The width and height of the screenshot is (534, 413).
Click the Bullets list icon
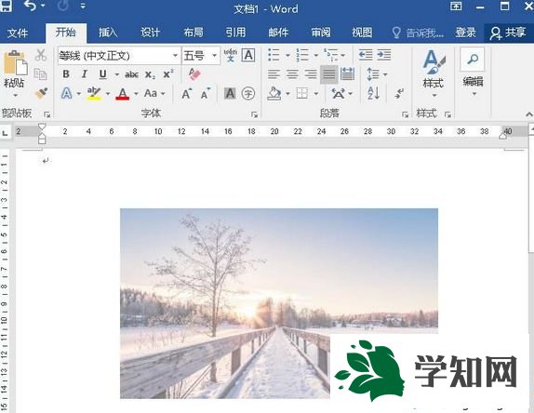pos(274,55)
